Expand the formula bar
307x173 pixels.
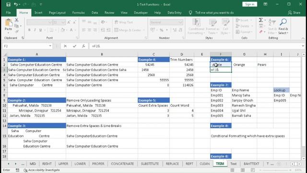(x=303, y=46)
